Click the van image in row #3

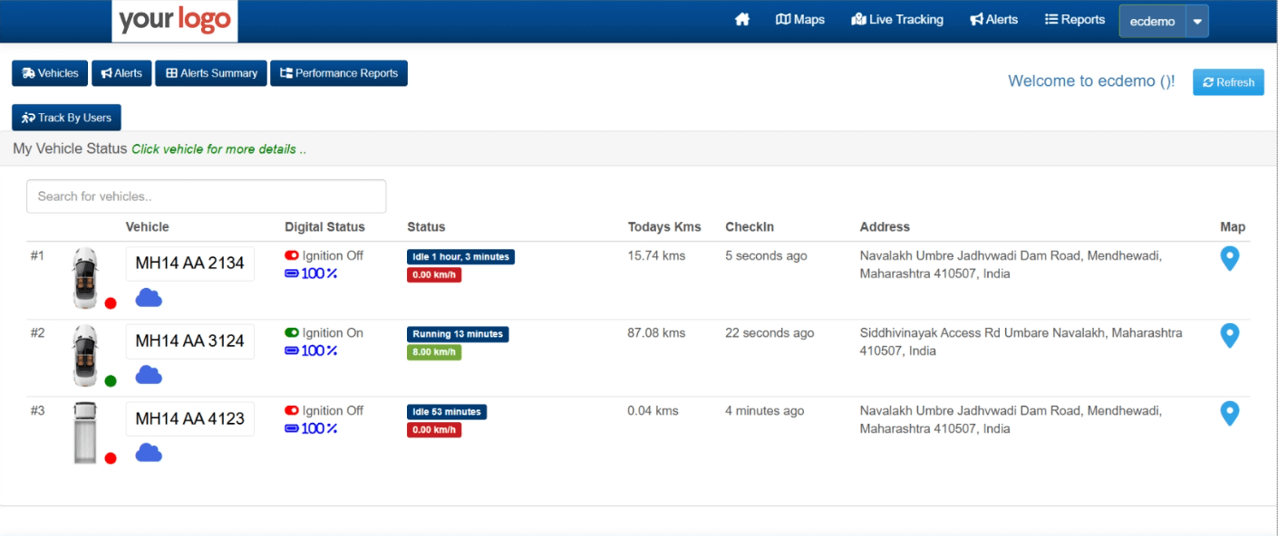click(84, 434)
